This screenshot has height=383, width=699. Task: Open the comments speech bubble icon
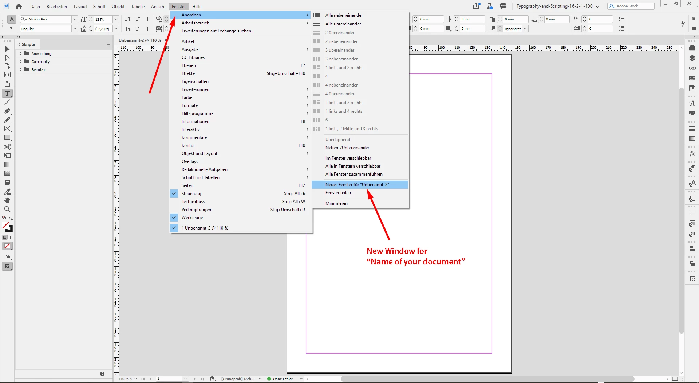pyautogui.click(x=503, y=6)
